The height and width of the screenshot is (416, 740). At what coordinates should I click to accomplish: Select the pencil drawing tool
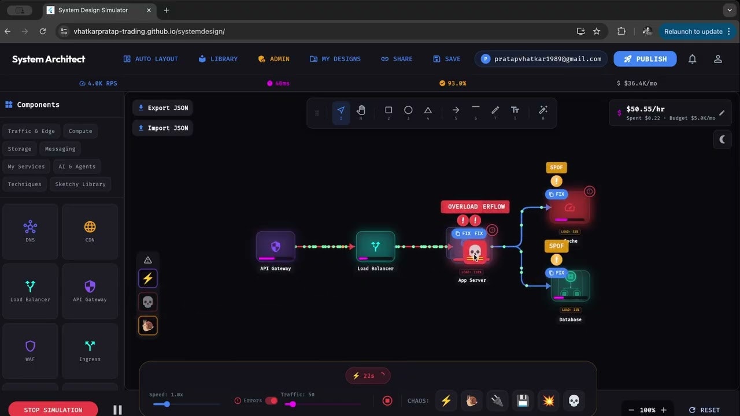[x=495, y=111]
